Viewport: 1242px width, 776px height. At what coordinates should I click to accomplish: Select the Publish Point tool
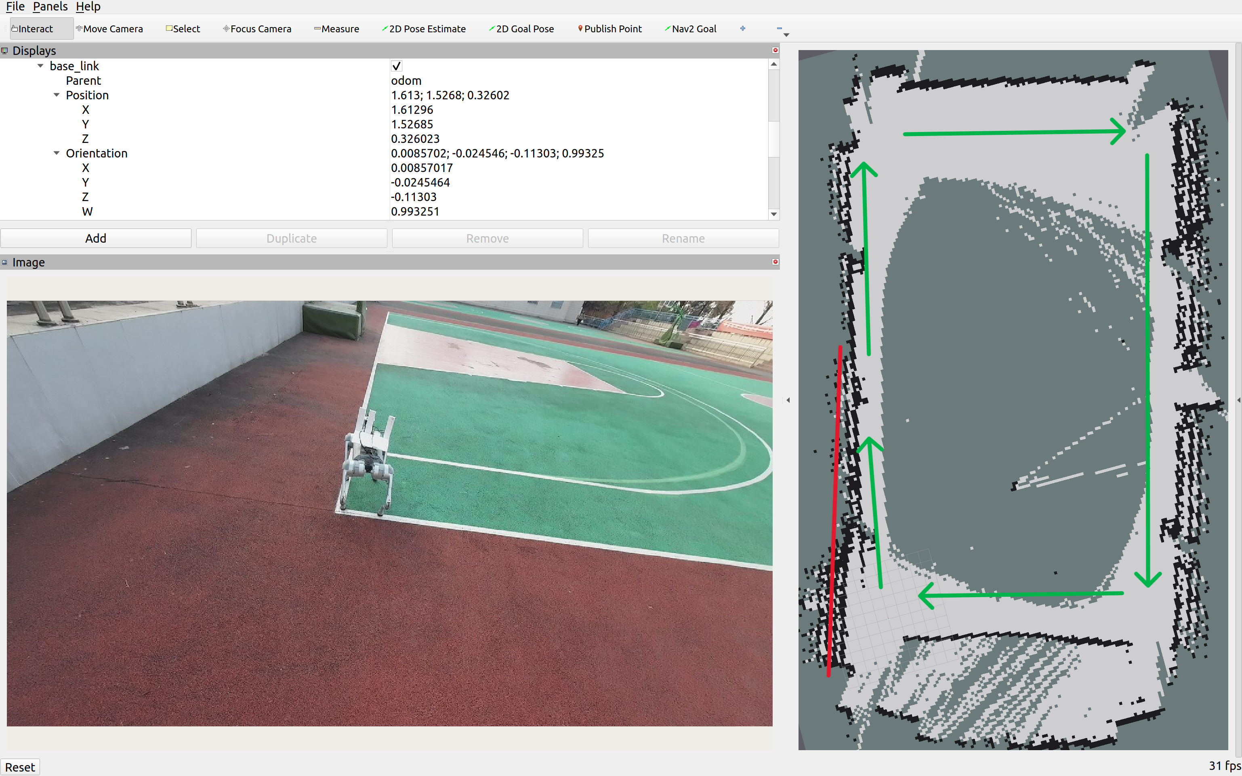coord(609,29)
